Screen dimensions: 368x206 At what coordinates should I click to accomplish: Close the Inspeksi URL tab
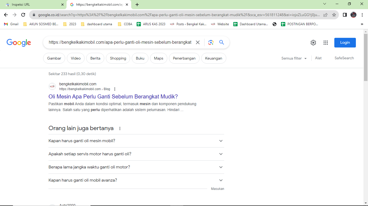[63, 5]
